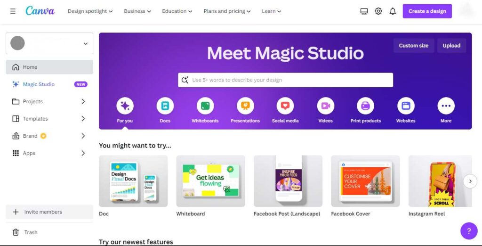
Task: Expand the Templates chevron arrow
Action: click(x=83, y=119)
